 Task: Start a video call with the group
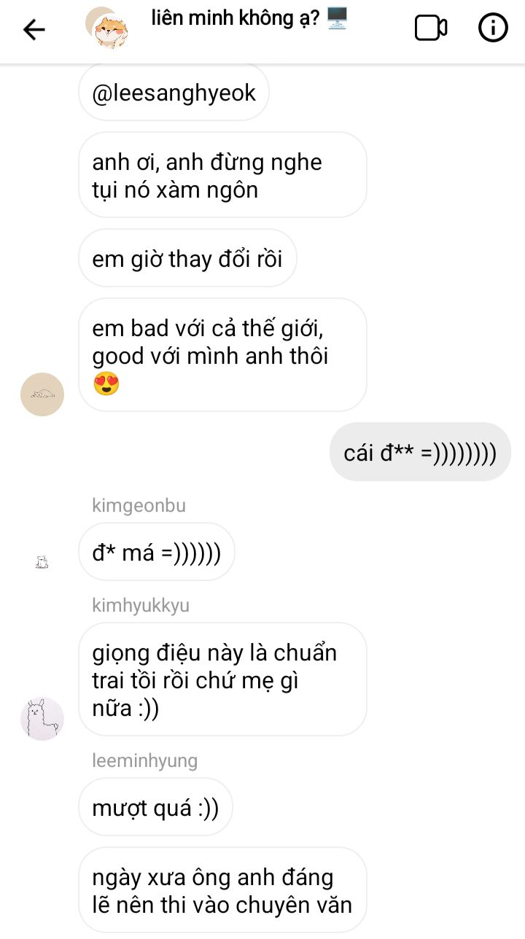(431, 28)
